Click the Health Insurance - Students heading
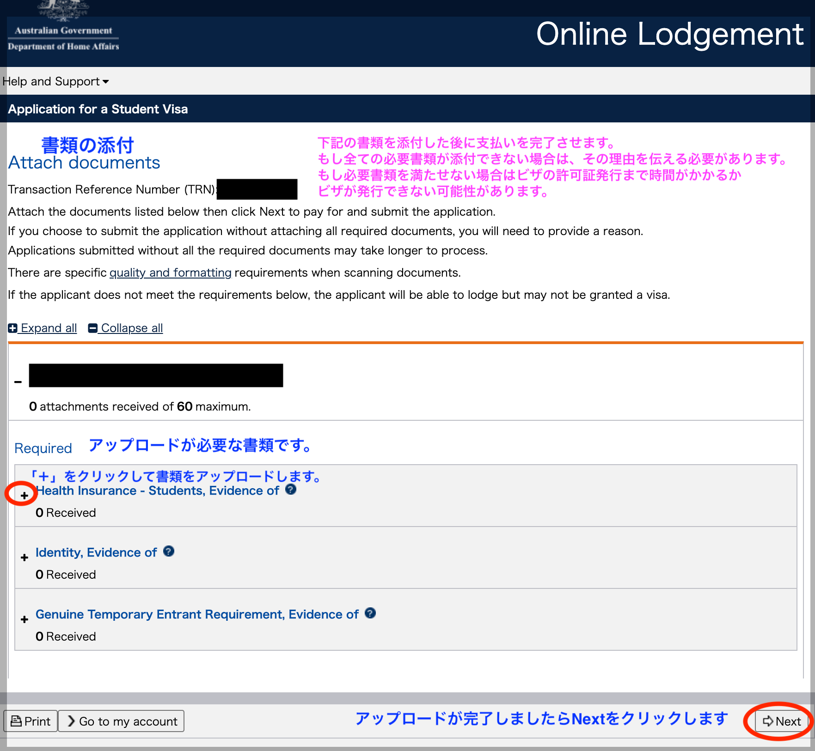 click(158, 491)
